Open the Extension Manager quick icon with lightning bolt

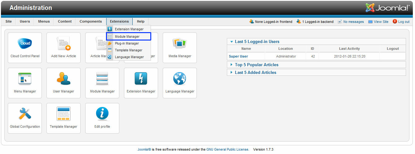coord(141,83)
